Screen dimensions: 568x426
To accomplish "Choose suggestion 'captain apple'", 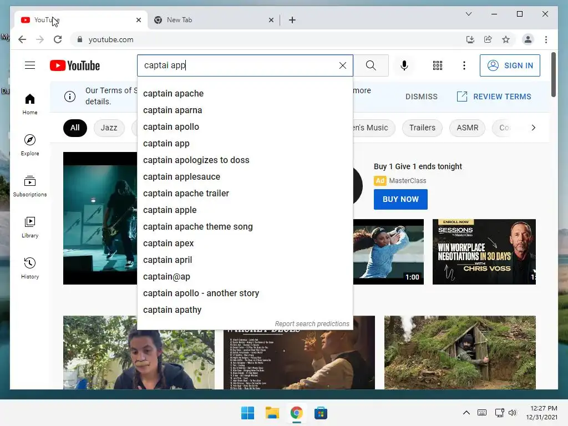I will 245,210.
